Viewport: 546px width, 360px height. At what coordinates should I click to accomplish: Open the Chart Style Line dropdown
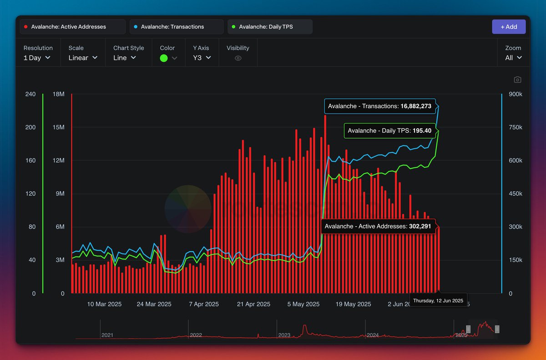tap(125, 58)
